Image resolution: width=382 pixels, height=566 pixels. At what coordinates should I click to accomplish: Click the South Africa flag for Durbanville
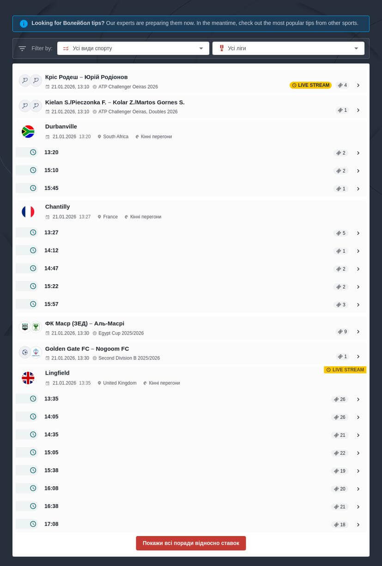click(x=28, y=131)
